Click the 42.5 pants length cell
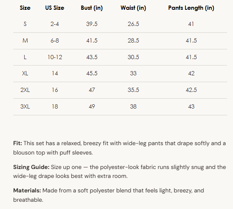The width and height of the screenshot is (233, 209). click(191, 90)
